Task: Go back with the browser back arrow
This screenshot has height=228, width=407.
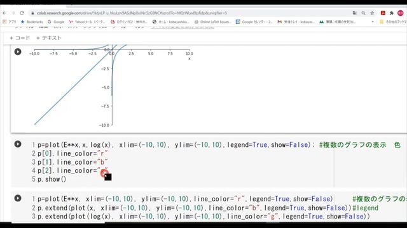Action: pyautogui.click(x=4, y=13)
